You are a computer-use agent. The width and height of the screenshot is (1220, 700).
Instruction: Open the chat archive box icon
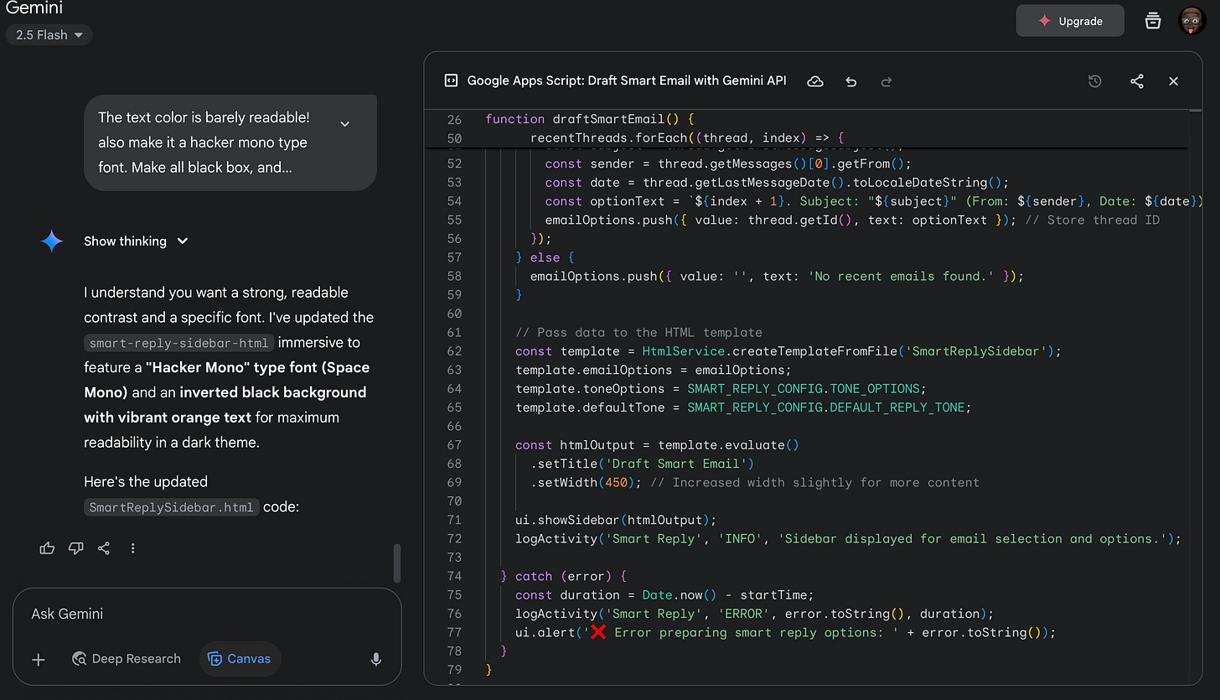(x=1152, y=20)
